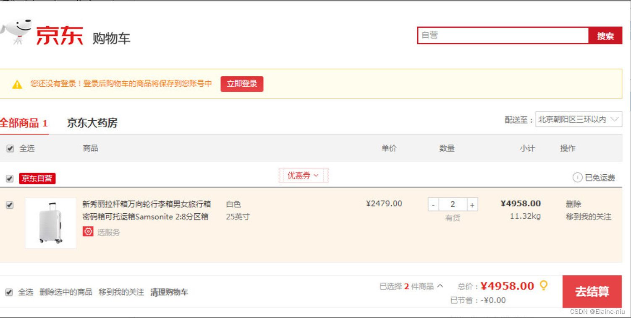Click the 搜索 search button
The height and width of the screenshot is (318, 631).
click(x=605, y=36)
